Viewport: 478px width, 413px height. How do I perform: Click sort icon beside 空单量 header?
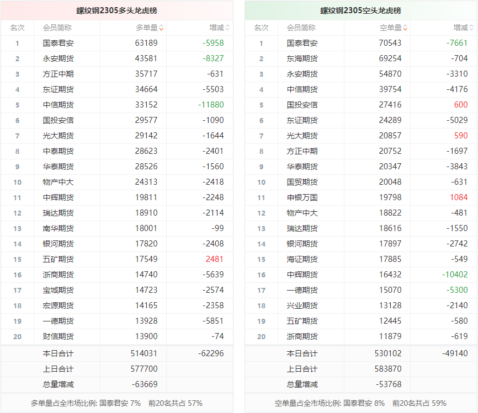[x=405, y=28]
